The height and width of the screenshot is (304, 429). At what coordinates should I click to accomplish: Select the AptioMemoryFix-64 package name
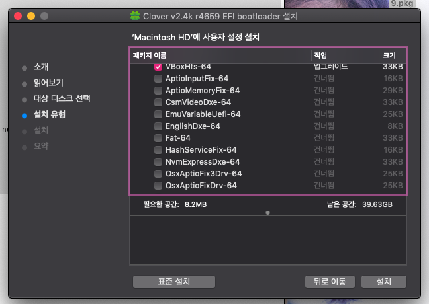pyautogui.click(x=203, y=91)
